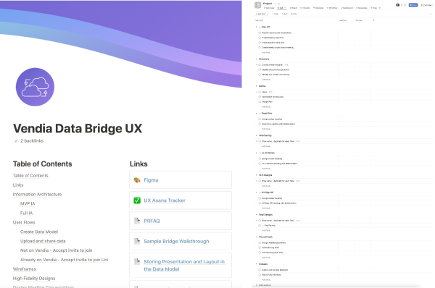Select the List tab in Asana
The width and height of the screenshot is (435, 288).
[x=281, y=8]
